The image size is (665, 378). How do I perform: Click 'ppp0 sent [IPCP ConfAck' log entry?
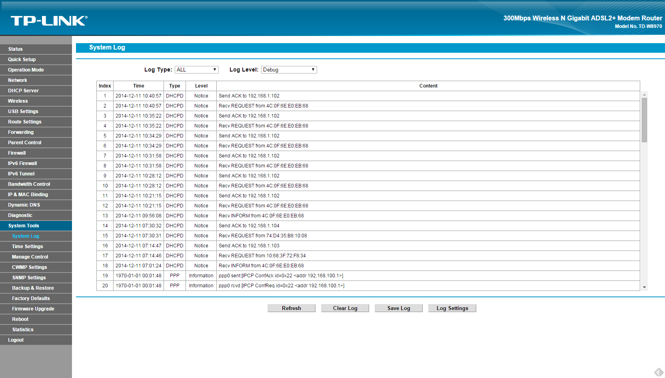pos(281,276)
